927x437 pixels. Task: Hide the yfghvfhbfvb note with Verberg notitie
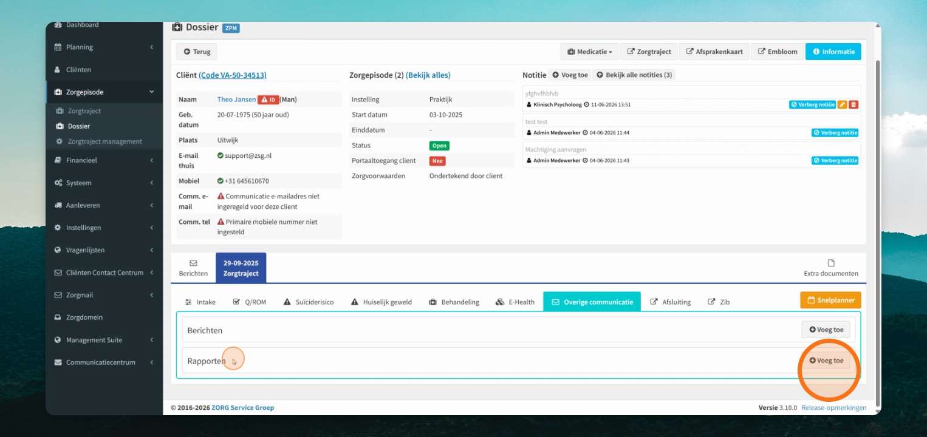(x=812, y=104)
